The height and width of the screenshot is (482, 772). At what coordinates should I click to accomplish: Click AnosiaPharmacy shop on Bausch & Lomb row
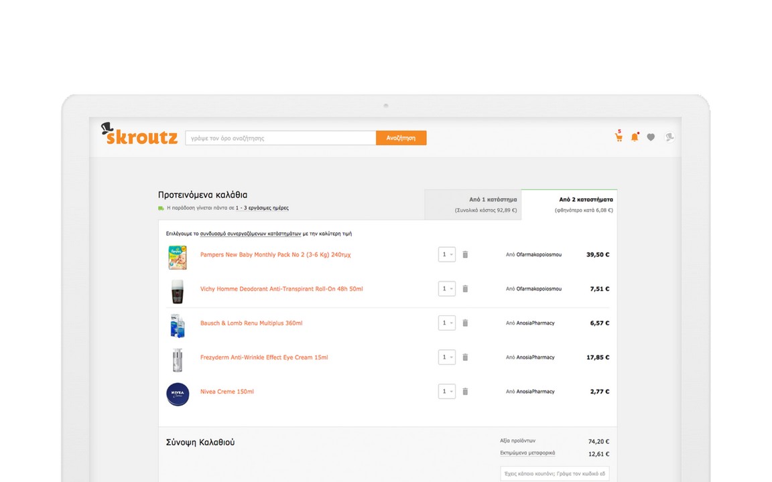click(x=535, y=323)
